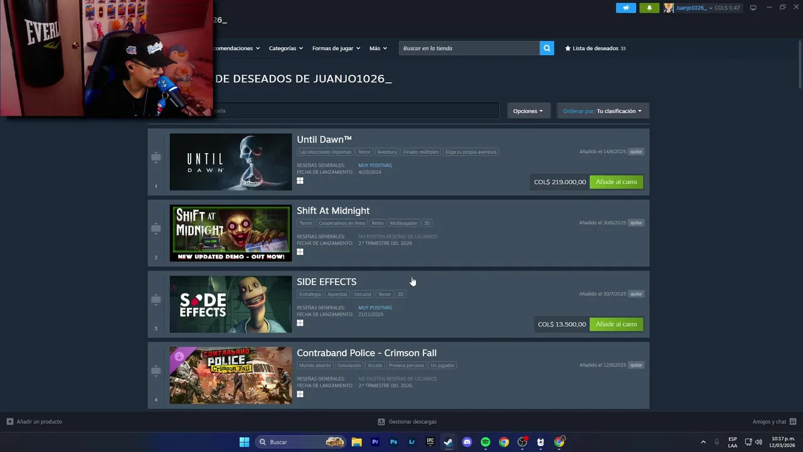The width and height of the screenshot is (803, 452).
Task: Open the green notifications bell
Action: coord(649,8)
